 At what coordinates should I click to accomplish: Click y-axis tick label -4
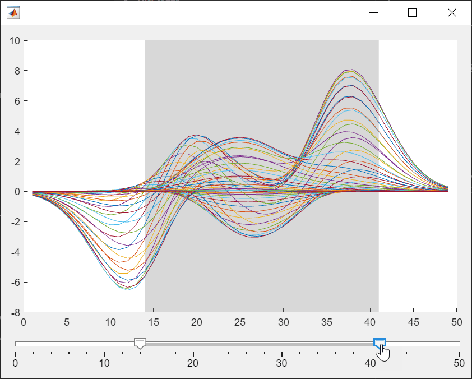[15, 252]
